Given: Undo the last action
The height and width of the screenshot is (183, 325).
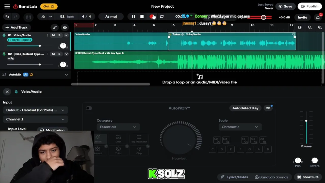Looking at the screenshot, I should pyautogui.click(x=7, y=17).
